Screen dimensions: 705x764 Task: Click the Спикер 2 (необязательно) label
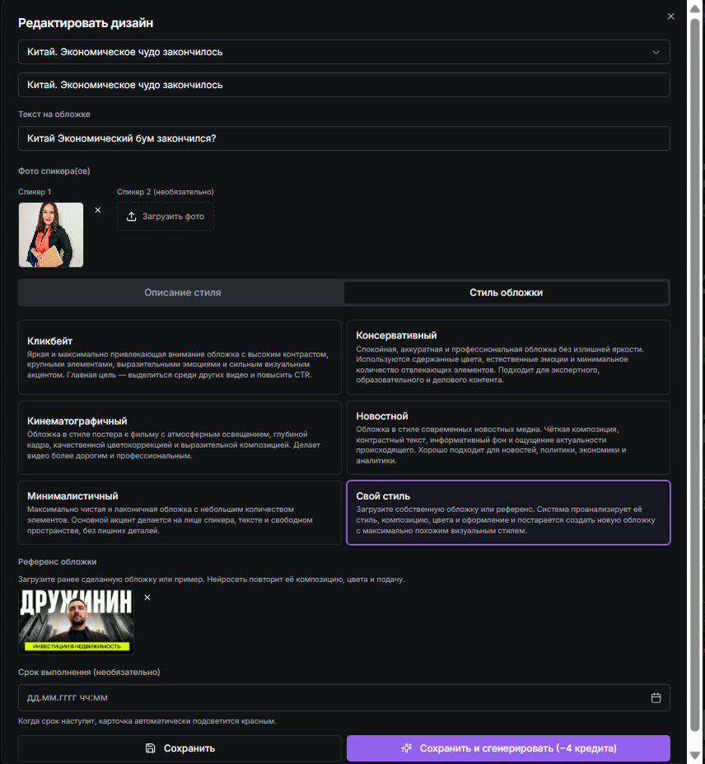click(166, 192)
